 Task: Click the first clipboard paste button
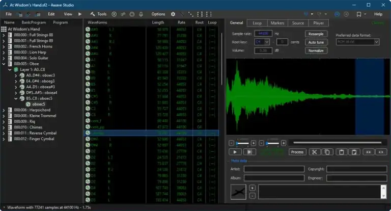click(x=342, y=152)
